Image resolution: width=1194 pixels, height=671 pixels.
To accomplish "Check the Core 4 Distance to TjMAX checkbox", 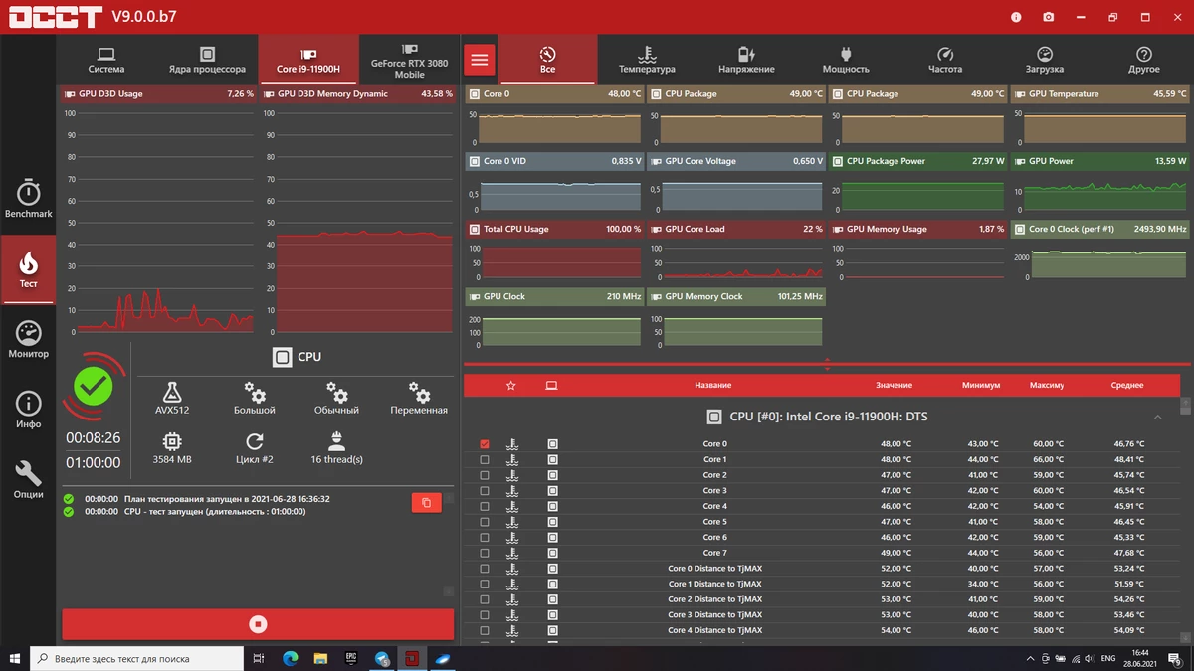I will [x=485, y=630].
